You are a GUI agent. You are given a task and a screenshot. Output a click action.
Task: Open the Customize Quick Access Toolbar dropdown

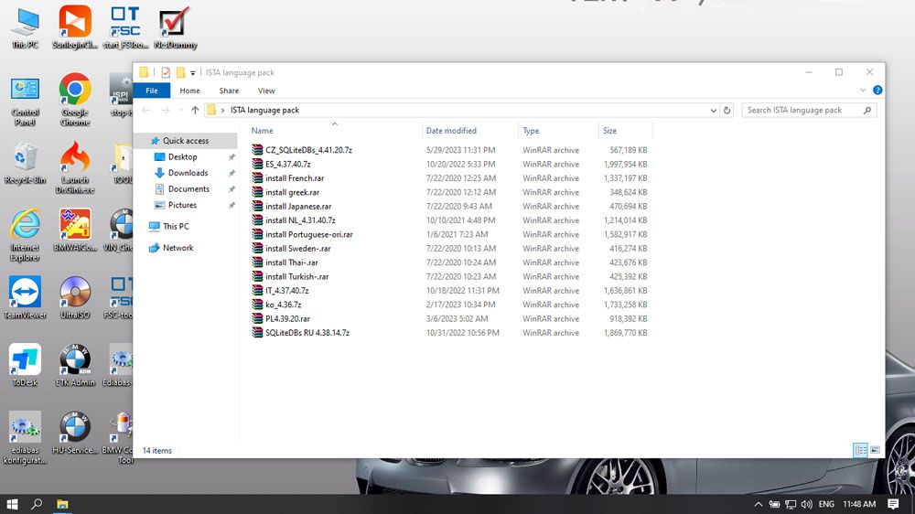[192, 73]
